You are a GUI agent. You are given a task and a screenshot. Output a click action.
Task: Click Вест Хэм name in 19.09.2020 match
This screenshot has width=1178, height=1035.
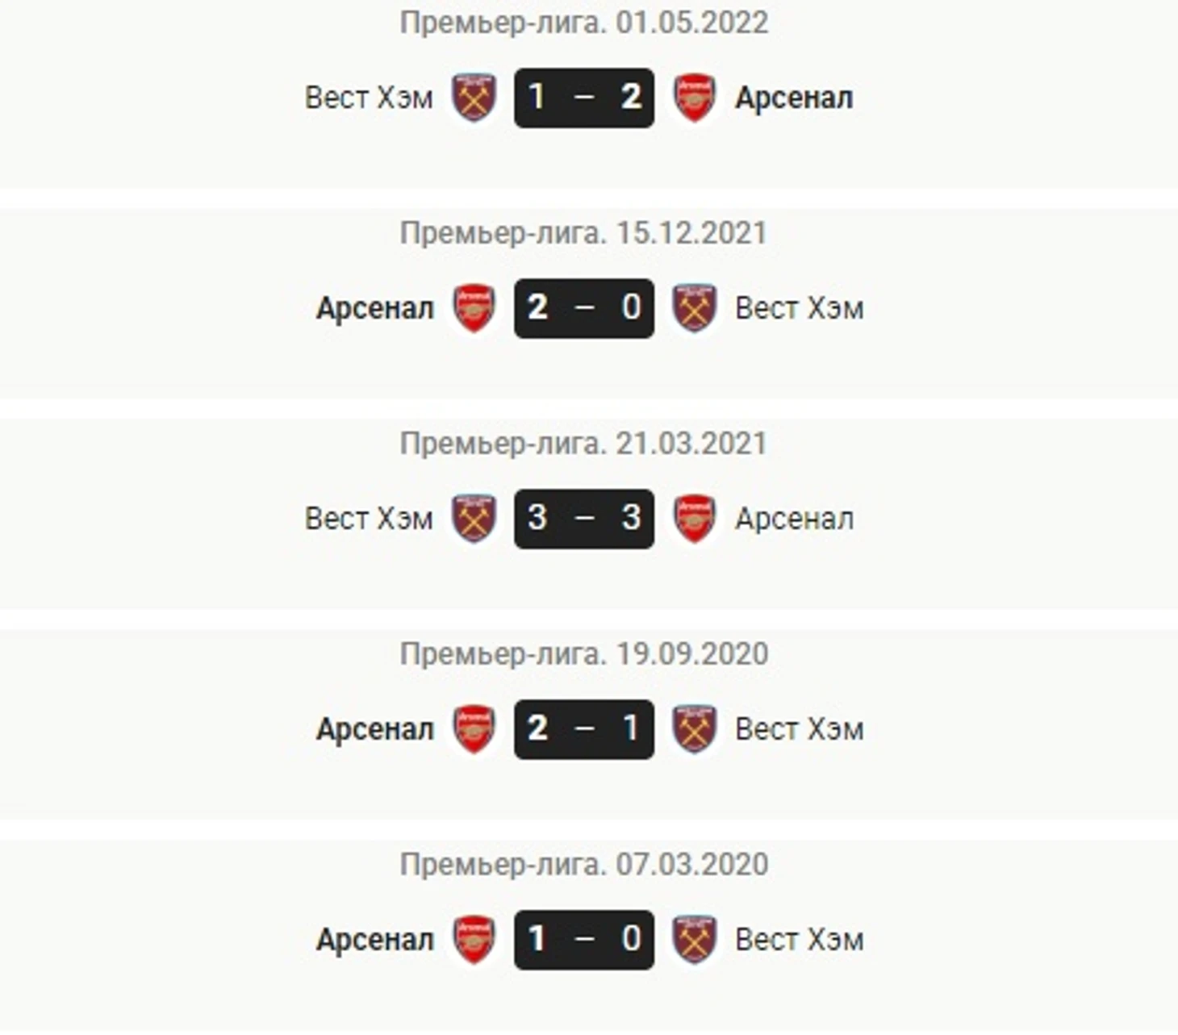(800, 729)
